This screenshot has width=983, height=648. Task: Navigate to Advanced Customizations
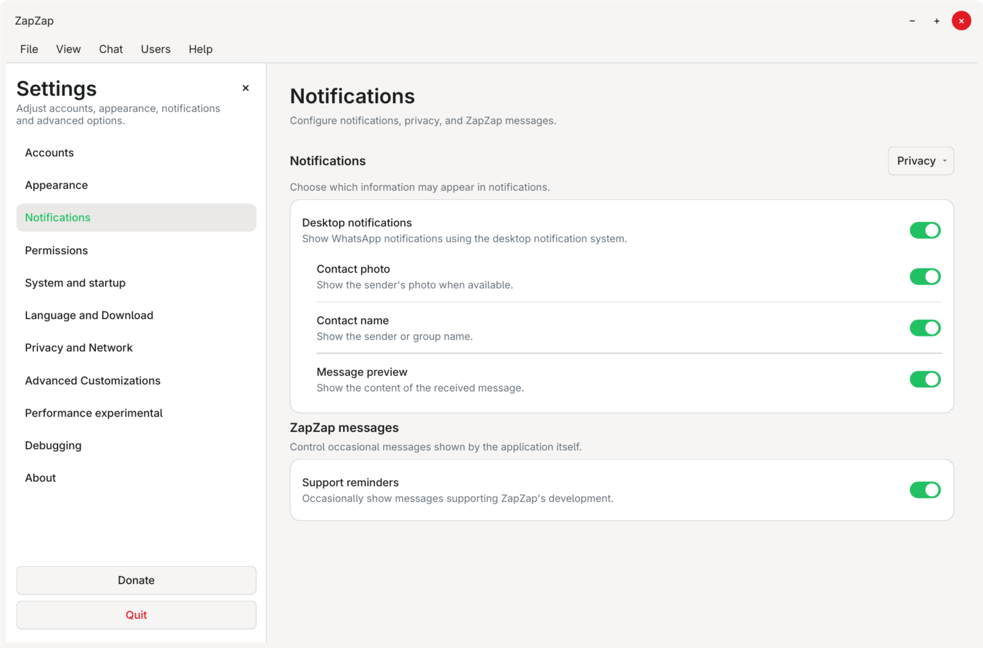pyautogui.click(x=136, y=381)
